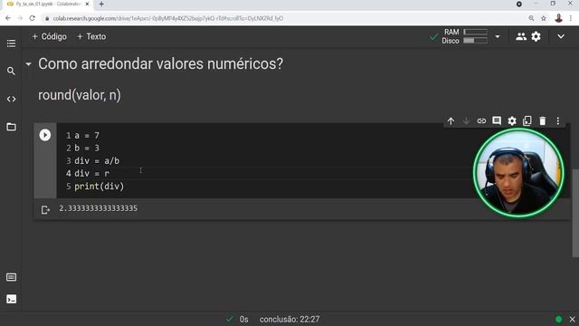Open the RAM/Disco runtime dropdown arrow
Screen dimensions: 579x326
(498, 36)
